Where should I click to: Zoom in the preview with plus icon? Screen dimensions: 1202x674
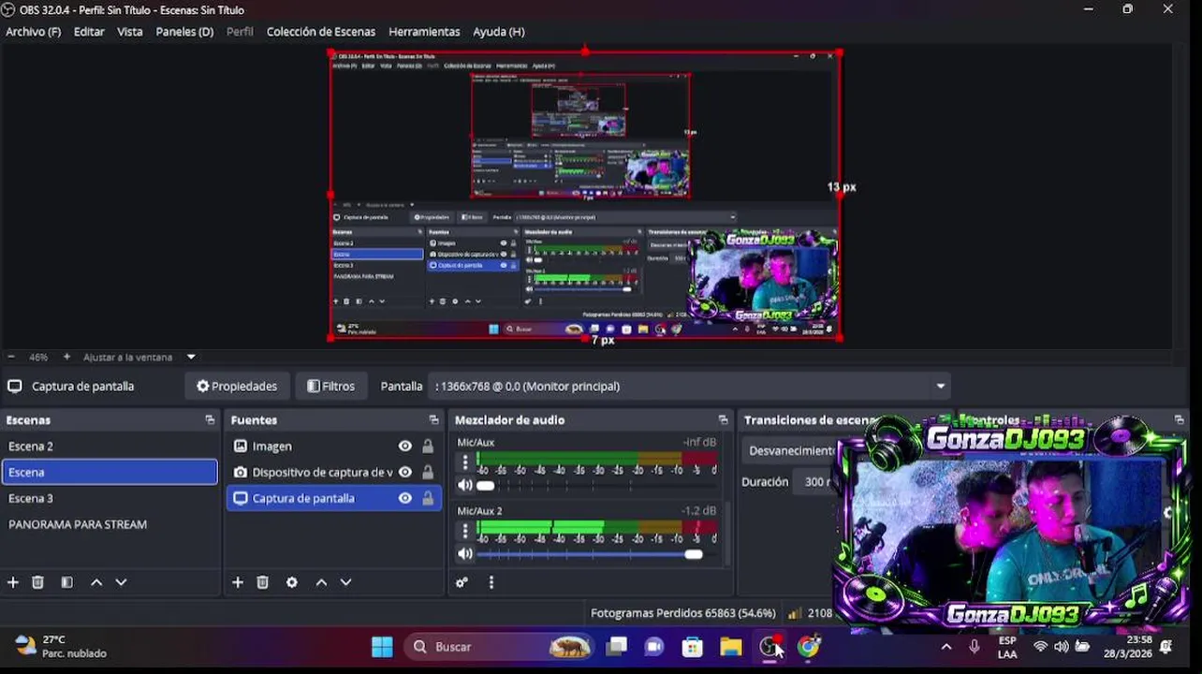(66, 357)
